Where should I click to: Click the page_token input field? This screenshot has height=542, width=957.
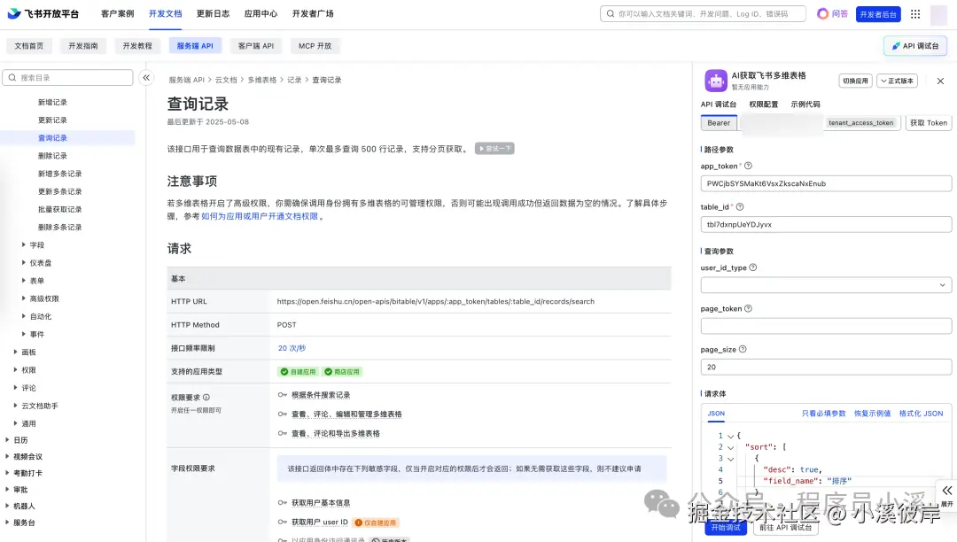tap(826, 326)
